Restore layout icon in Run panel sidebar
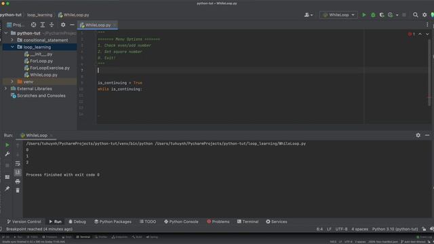434x244 pixels. (x=7, y=177)
